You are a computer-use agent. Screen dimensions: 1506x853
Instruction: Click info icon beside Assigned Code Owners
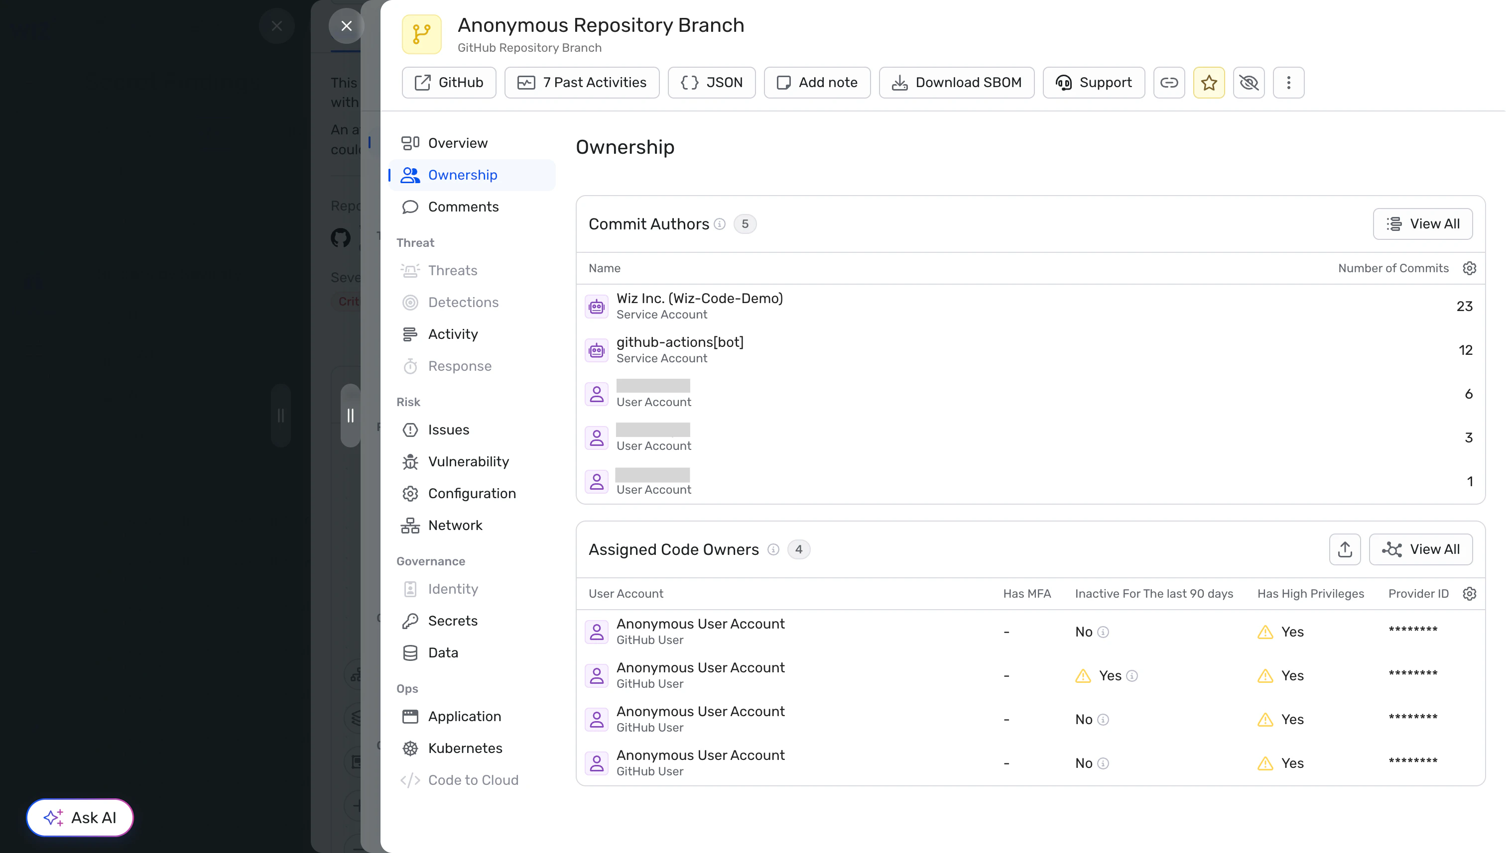pos(773,549)
